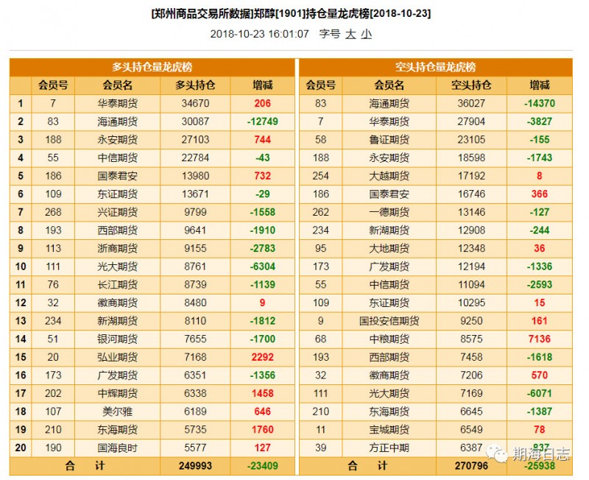589x480 pixels.
Task: Click long position value 13671
Action: [x=195, y=194]
